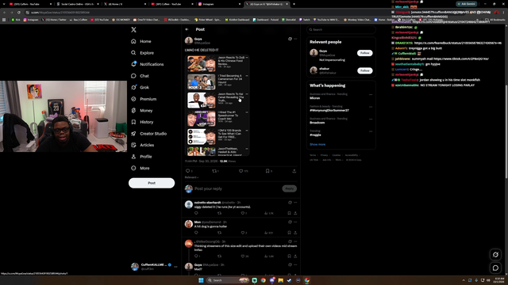Open the three-dot menu on main post
508x285 pixels.
click(x=295, y=39)
